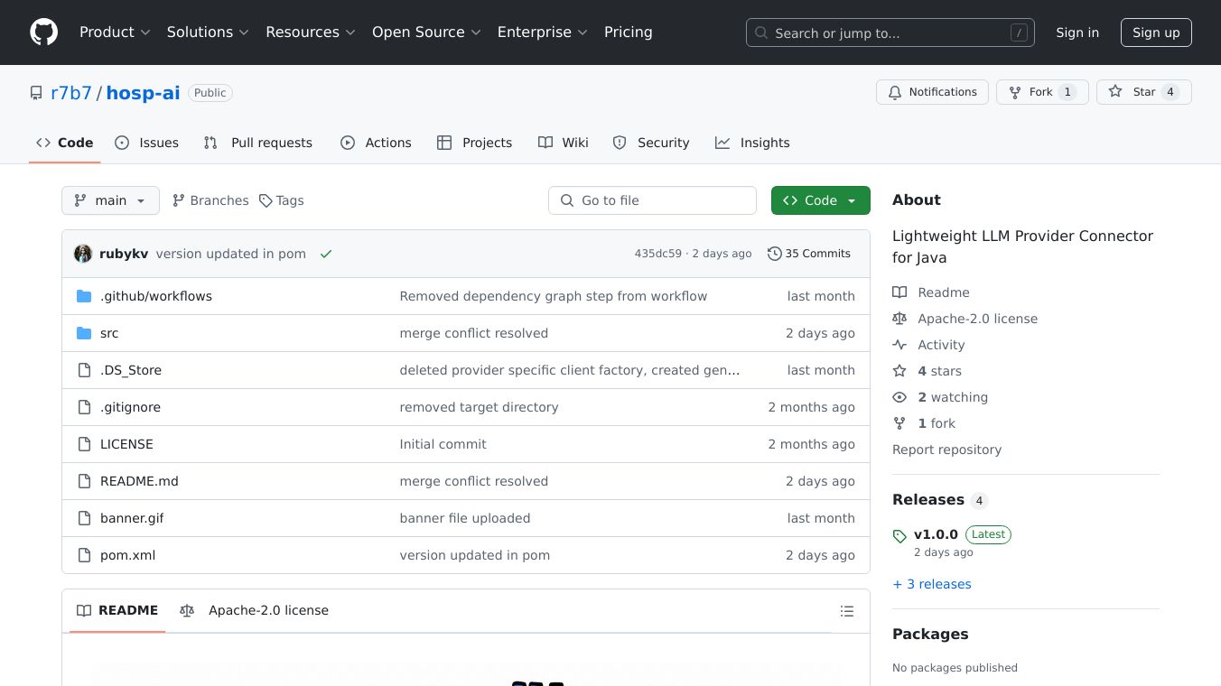Open the Tags list
The width and height of the screenshot is (1221, 686).
pos(281,200)
